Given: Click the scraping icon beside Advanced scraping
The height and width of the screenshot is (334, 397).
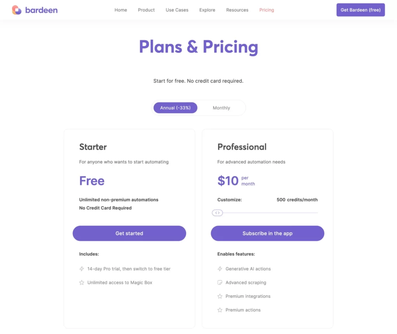Looking at the screenshot, I should point(219,282).
